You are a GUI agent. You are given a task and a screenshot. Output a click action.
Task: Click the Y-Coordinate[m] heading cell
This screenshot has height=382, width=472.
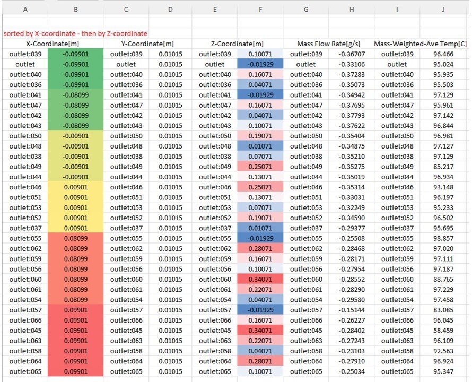(147, 44)
